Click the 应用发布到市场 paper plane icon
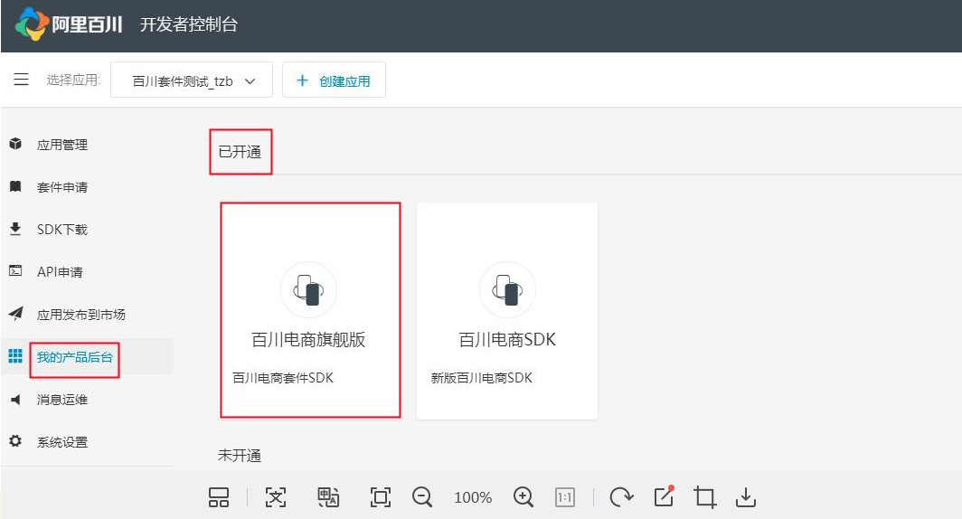Screen dimensions: 962x519 point(15,314)
